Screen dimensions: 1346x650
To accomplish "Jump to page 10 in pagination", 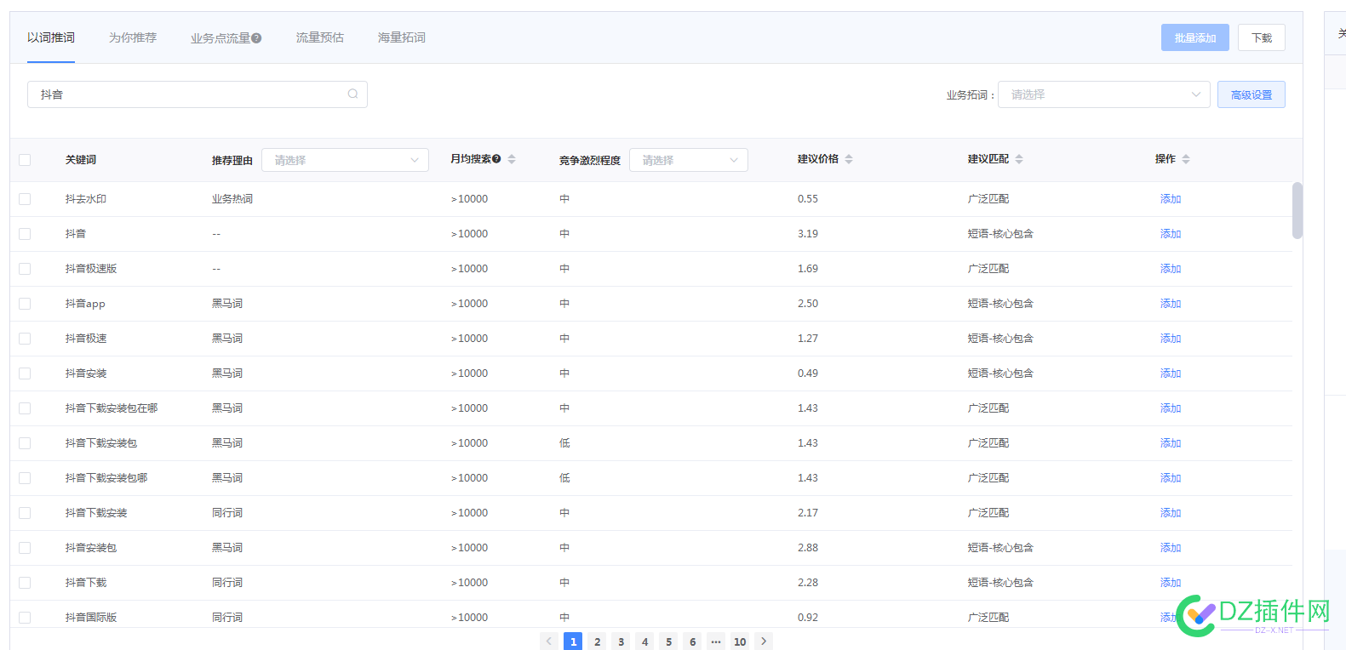I will pos(740,641).
